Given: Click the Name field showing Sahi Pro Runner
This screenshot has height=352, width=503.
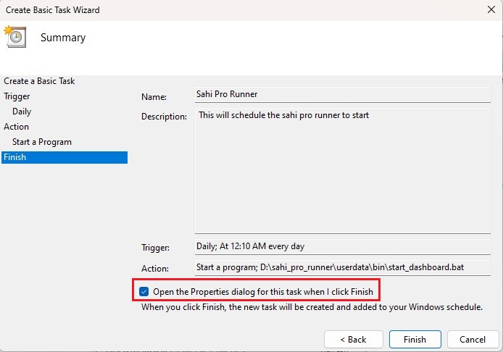Looking at the screenshot, I should [342, 95].
